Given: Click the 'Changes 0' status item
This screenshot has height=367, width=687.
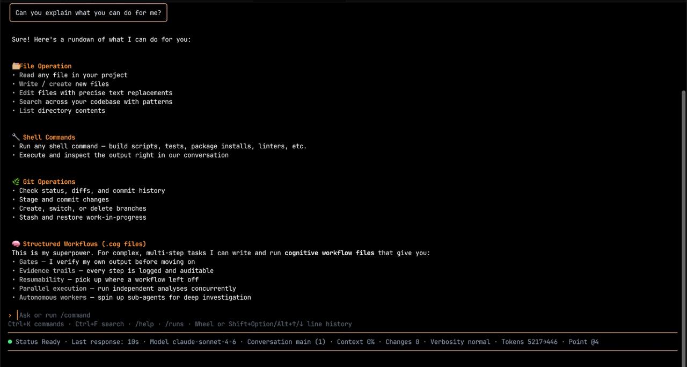Looking at the screenshot, I should tap(402, 342).
